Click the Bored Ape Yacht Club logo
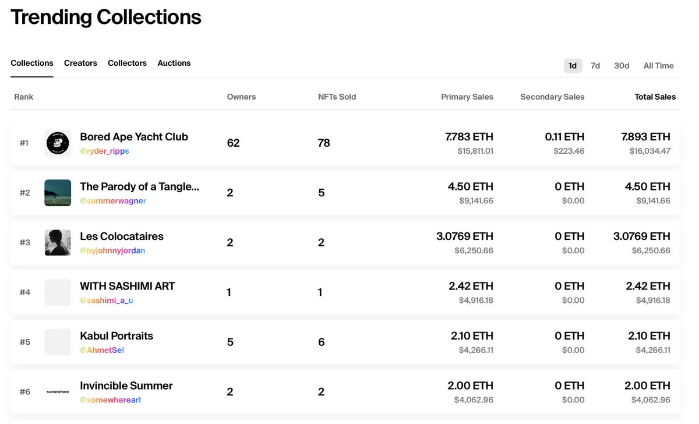The height and width of the screenshot is (424, 699). pyautogui.click(x=58, y=143)
